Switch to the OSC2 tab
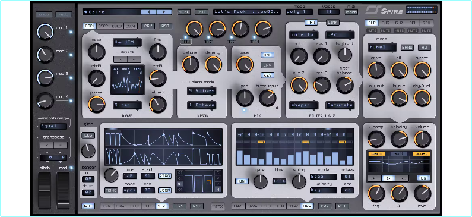Image resolution: width=472 pixels, height=217 pixels. (103, 26)
